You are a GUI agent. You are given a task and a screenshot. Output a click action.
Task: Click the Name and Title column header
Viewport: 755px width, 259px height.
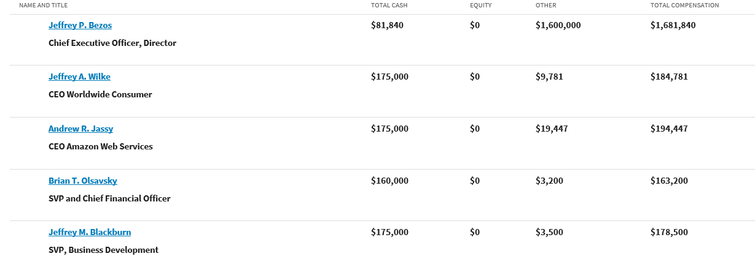44,6
